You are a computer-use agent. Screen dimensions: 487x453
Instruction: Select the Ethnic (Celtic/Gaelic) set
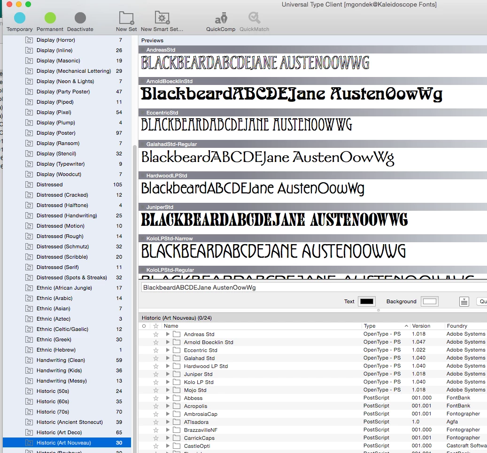click(67, 329)
